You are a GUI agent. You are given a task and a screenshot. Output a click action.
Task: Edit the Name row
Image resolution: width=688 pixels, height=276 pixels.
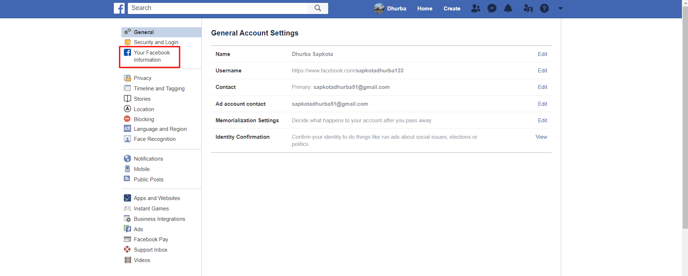[x=542, y=54]
